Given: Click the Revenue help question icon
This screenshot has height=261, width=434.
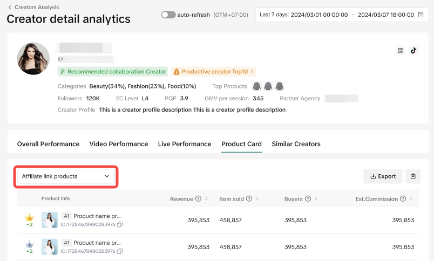Looking at the screenshot, I should click(198, 199).
